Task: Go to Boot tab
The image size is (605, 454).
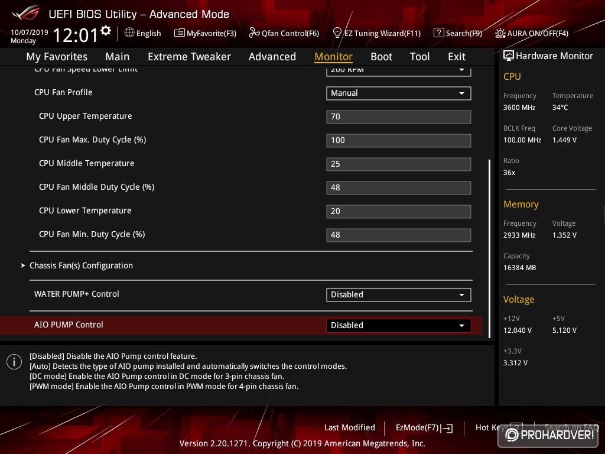Action: pyautogui.click(x=381, y=57)
